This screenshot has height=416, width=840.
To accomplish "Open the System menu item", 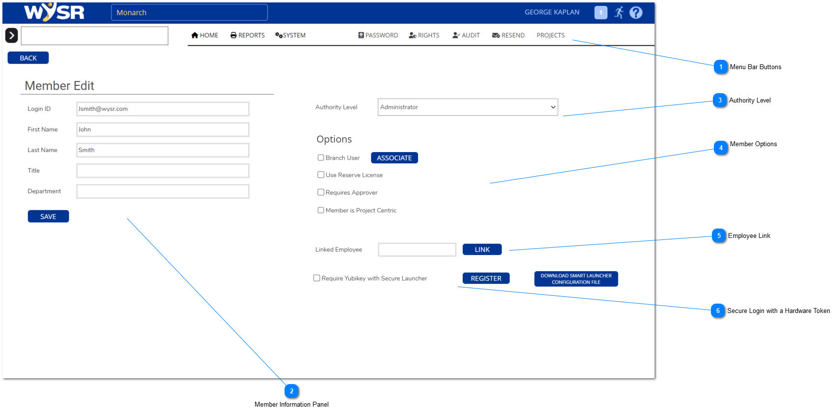I will point(290,35).
